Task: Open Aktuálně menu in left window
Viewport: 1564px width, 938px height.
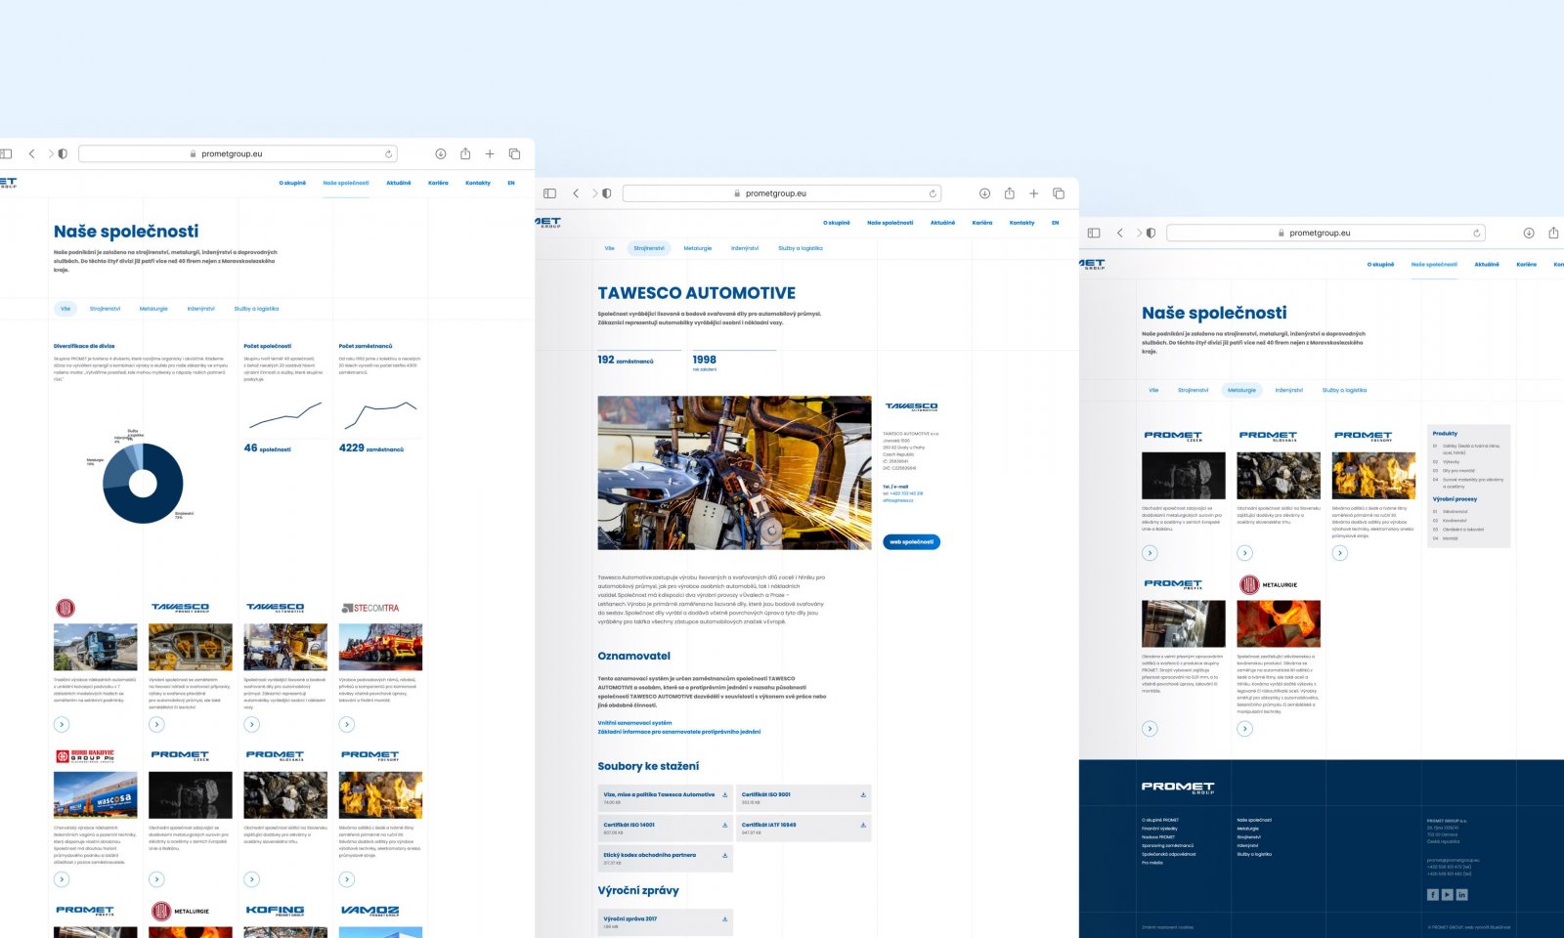Action: [x=399, y=183]
